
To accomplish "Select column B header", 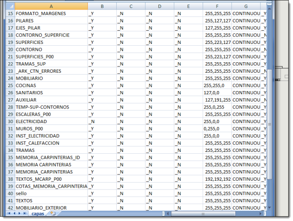I will click(102, 6).
